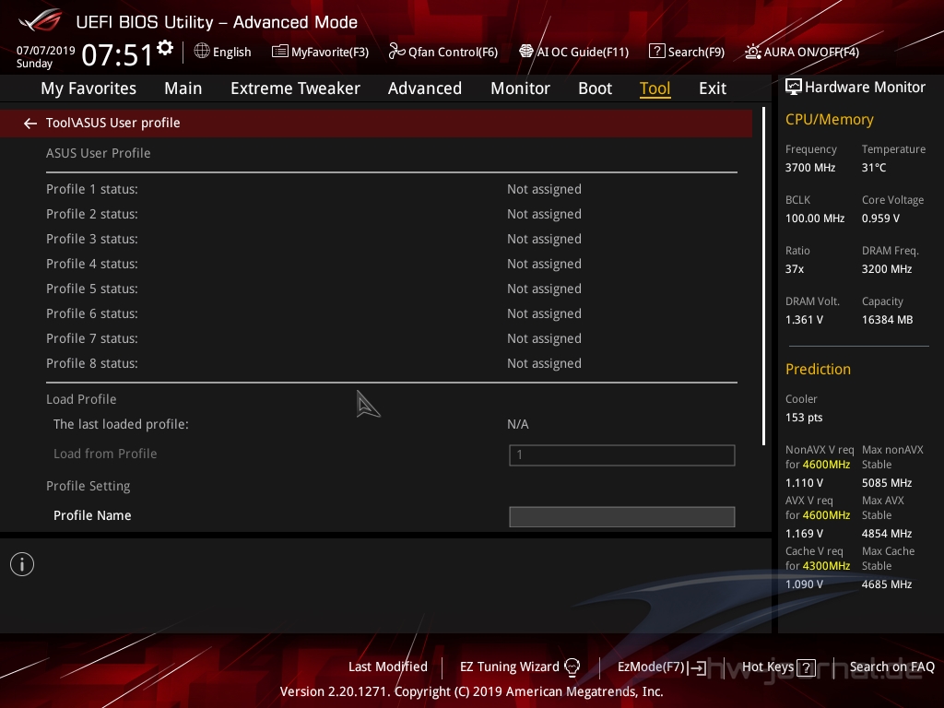The image size is (944, 708).
Task: Click Load from Profile label
Action: tap(105, 454)
